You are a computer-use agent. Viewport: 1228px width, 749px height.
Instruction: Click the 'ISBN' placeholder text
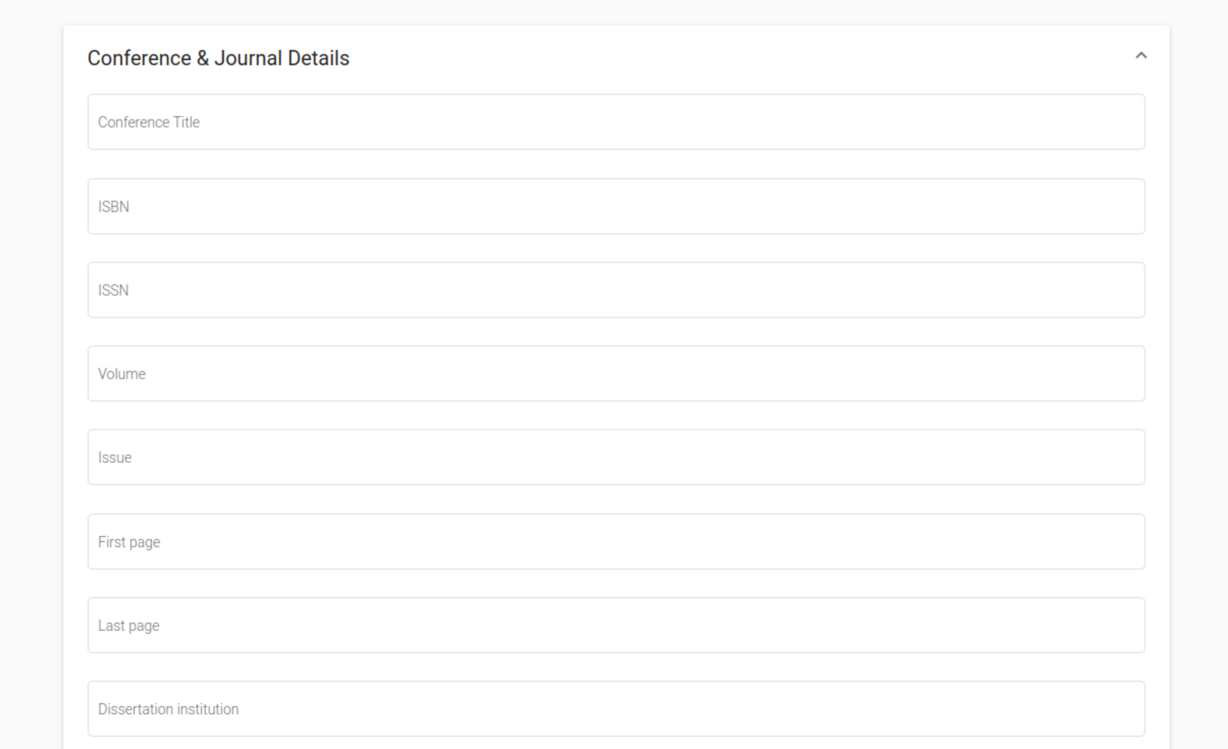[114, 207]
